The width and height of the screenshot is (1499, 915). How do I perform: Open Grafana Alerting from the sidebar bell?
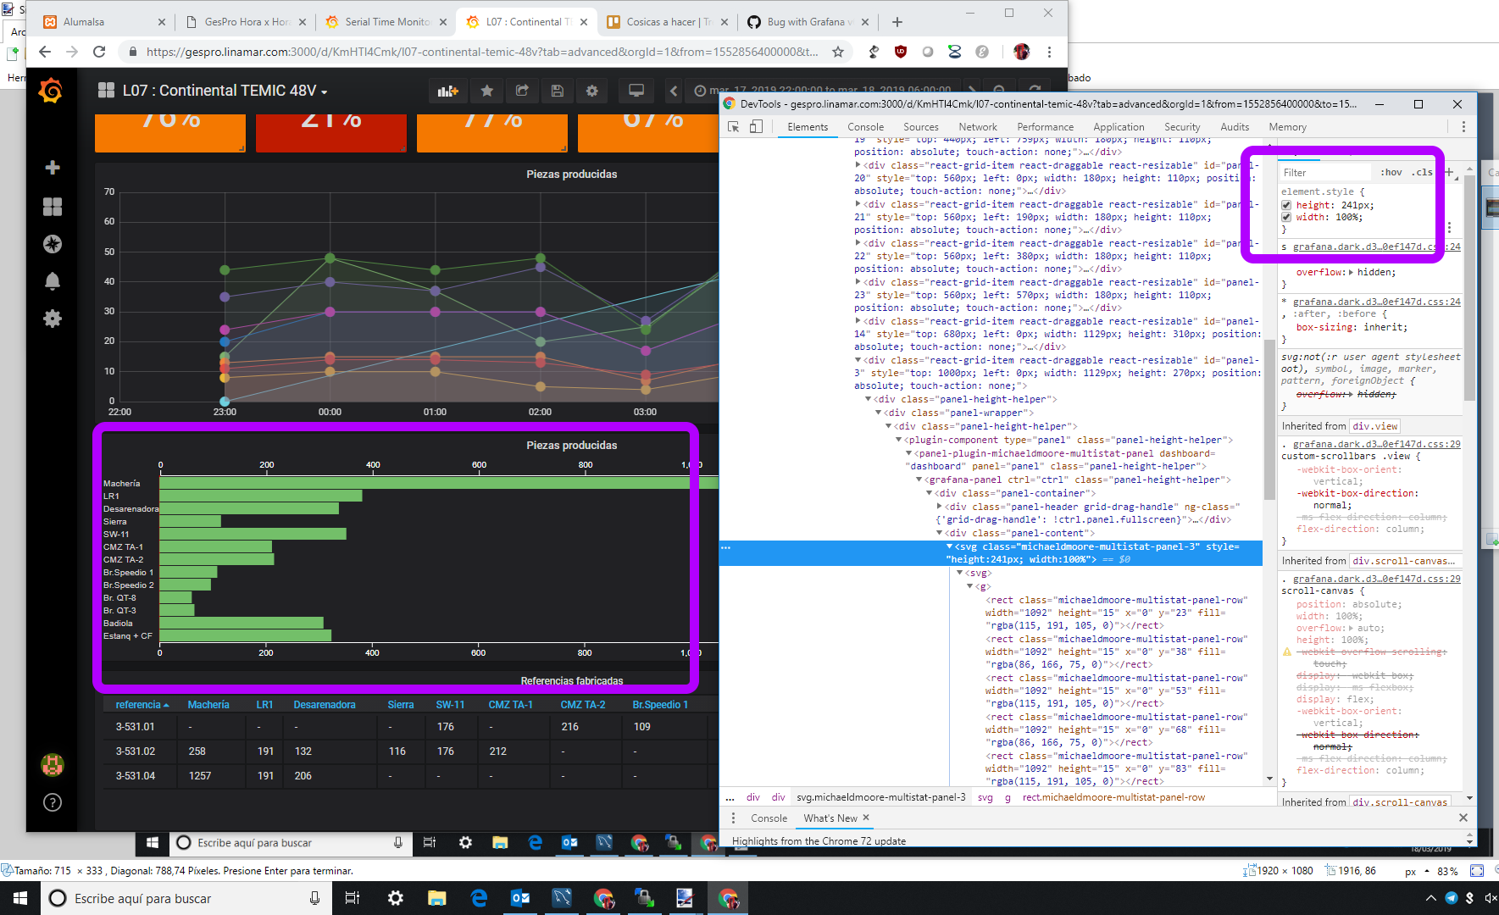tap(53, 280)
